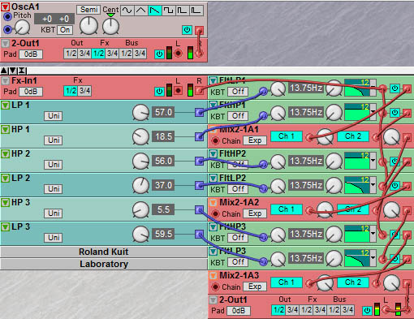Click the move-down arrow in the divider bar

(x=13, y=71)
